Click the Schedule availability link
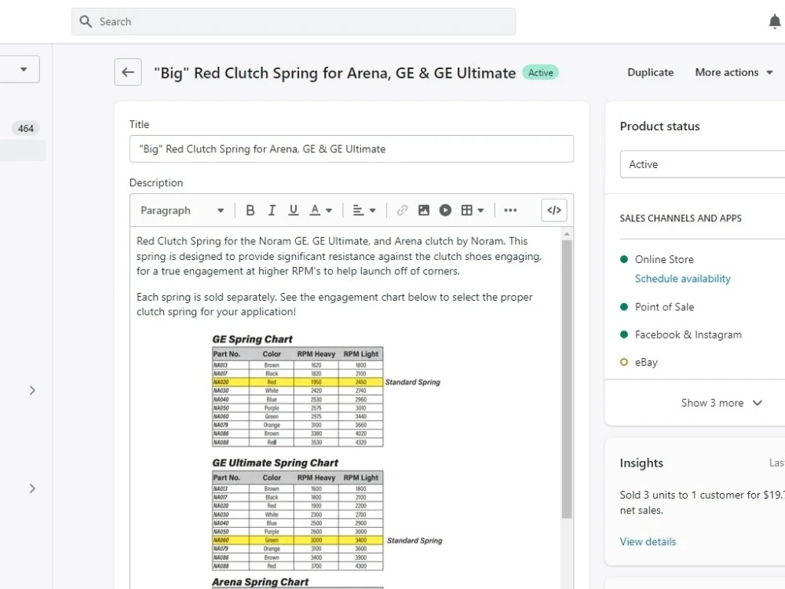 click(682, 279)
